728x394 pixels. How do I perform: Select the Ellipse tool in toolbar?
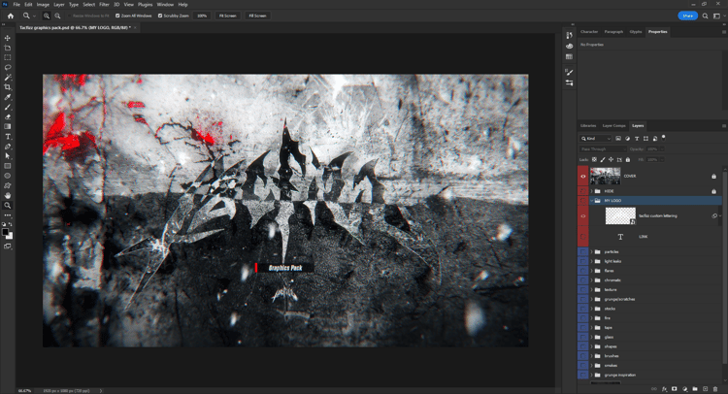click(x=8, y=176)
